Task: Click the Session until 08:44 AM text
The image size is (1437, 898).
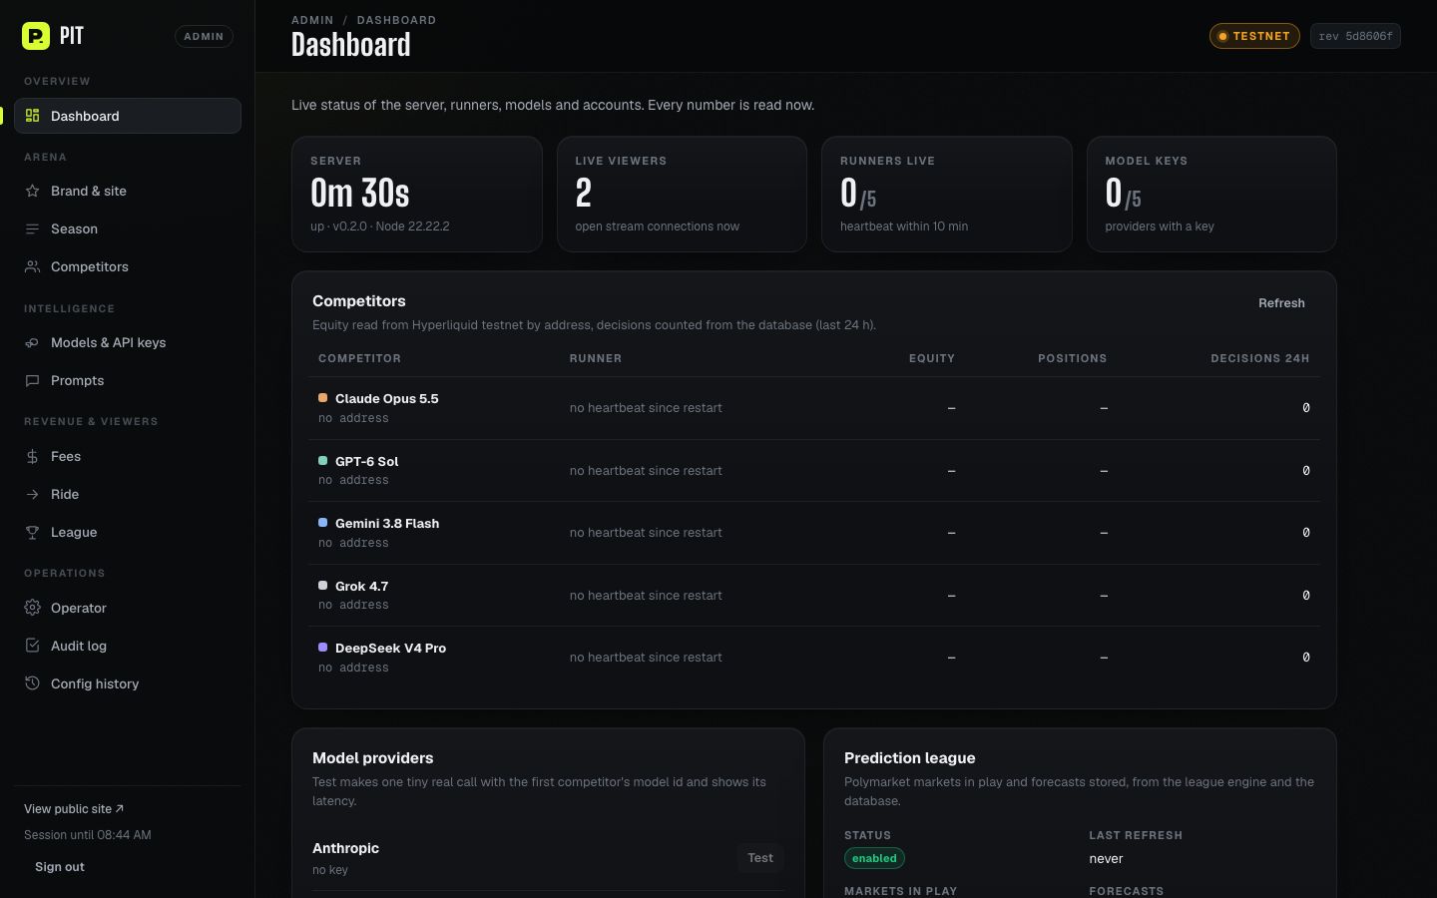Action: click(88, 835)
